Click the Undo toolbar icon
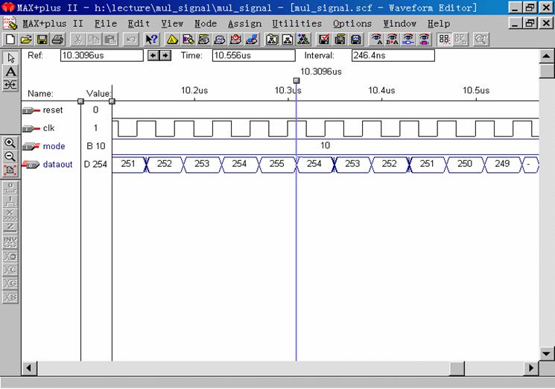This screenshot has height=389, width=555. coord(130,39)
